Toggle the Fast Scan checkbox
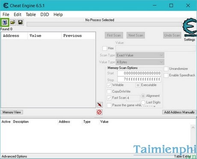This screenshot has width=197, height=159. 109,98
